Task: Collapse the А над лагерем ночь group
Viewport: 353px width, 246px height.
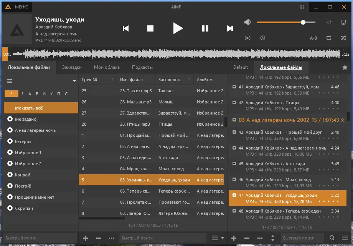Action: click(x=342, y=120)
